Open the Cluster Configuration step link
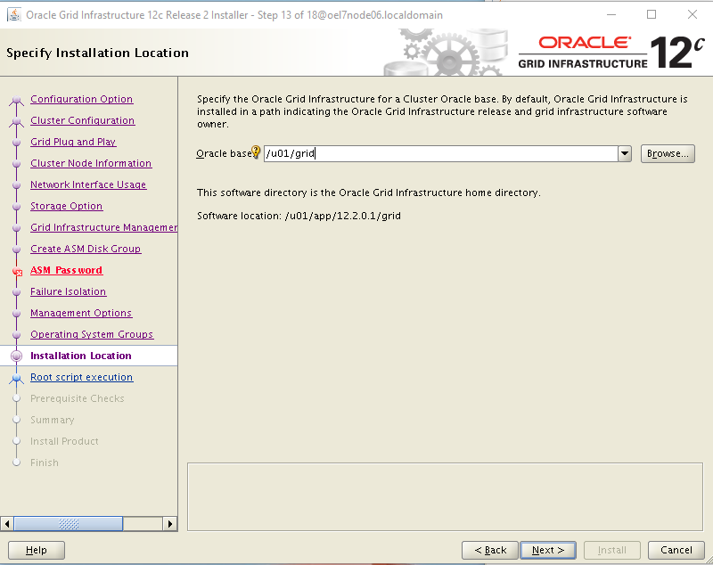 pos(82,120)
